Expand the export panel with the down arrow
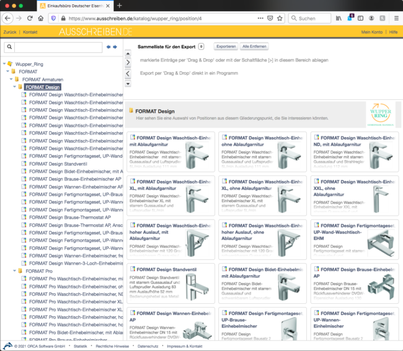This screenshot has height=351, width=403. tap(128, 84)
